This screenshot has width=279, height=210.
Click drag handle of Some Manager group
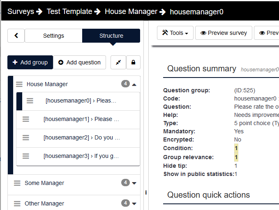click(x=17, y=183)
